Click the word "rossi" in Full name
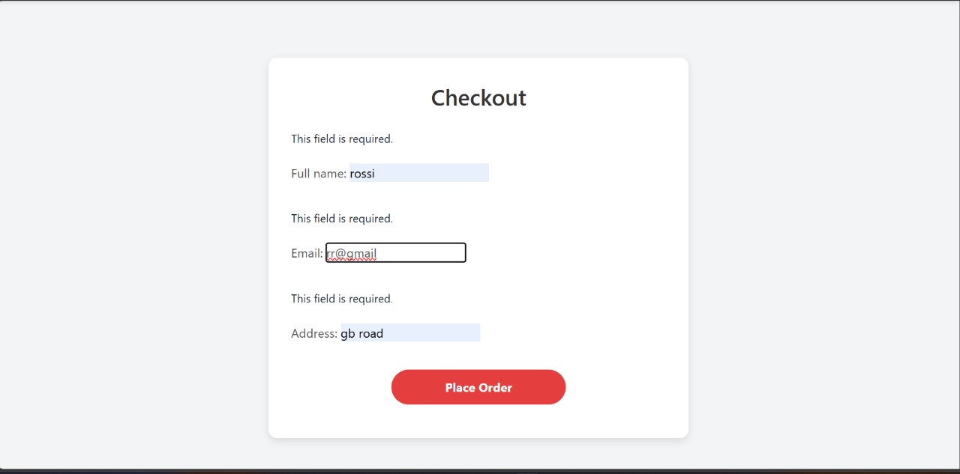 pos(362,174)
